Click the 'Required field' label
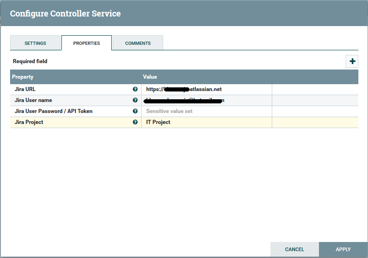Viewport: 368px width, 258px height. tap(30, 61)
